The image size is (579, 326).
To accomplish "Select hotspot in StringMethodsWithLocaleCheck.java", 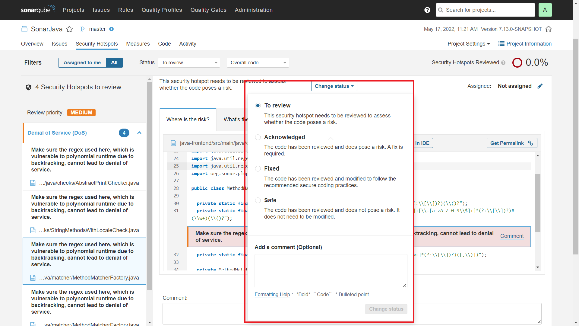I will pos(84,214).
